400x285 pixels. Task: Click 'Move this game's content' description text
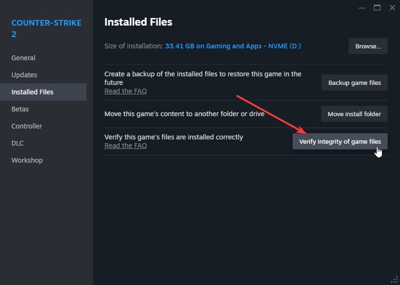184,114
